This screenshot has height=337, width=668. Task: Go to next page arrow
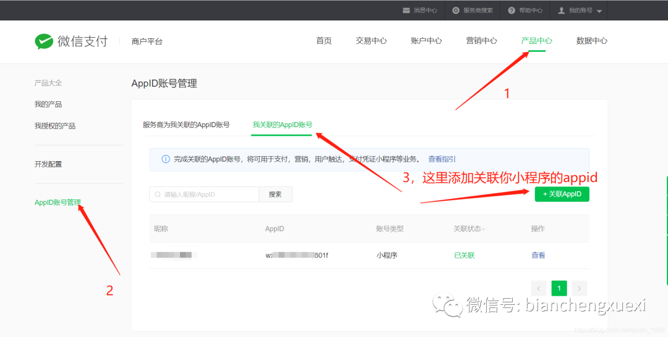pyautogui.click(x=580, y=288)
